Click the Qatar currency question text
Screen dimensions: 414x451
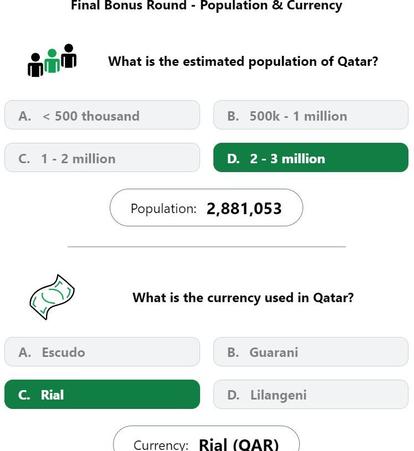[x=243, y=298]
